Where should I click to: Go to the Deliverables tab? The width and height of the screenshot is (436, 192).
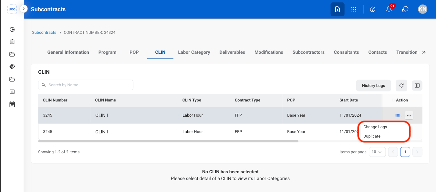(232, 52)
